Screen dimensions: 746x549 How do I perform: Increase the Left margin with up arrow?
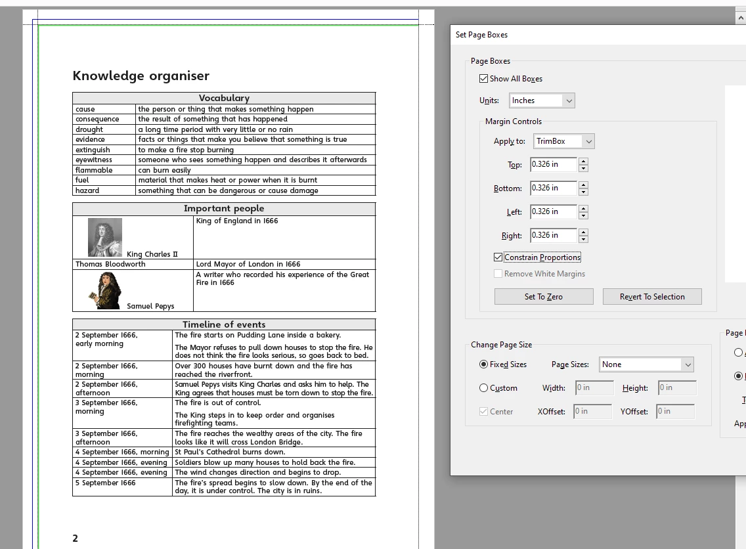[x=584, y=208]
